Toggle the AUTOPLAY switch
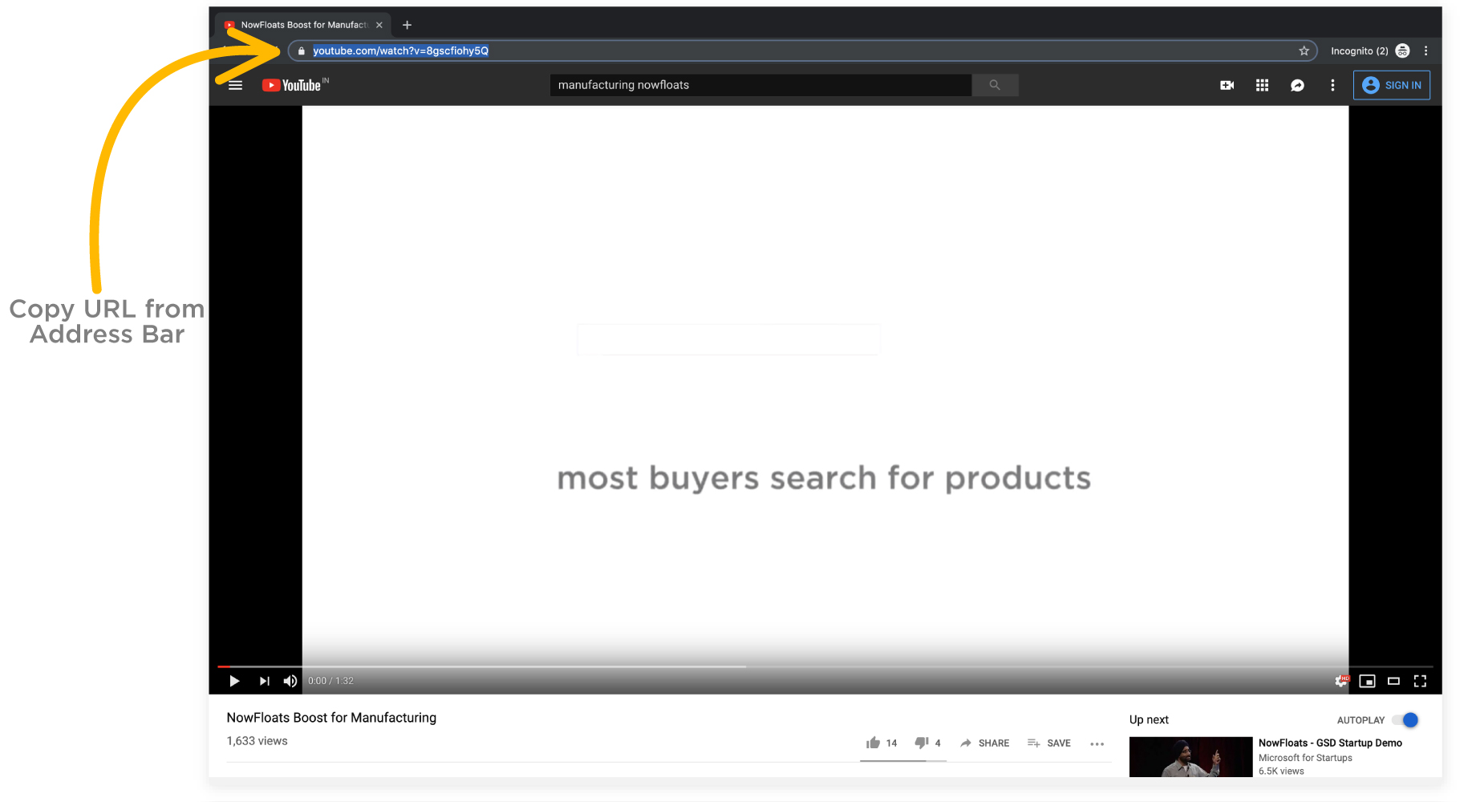Screen dimensions: 1472x802 coord(1406,720)
